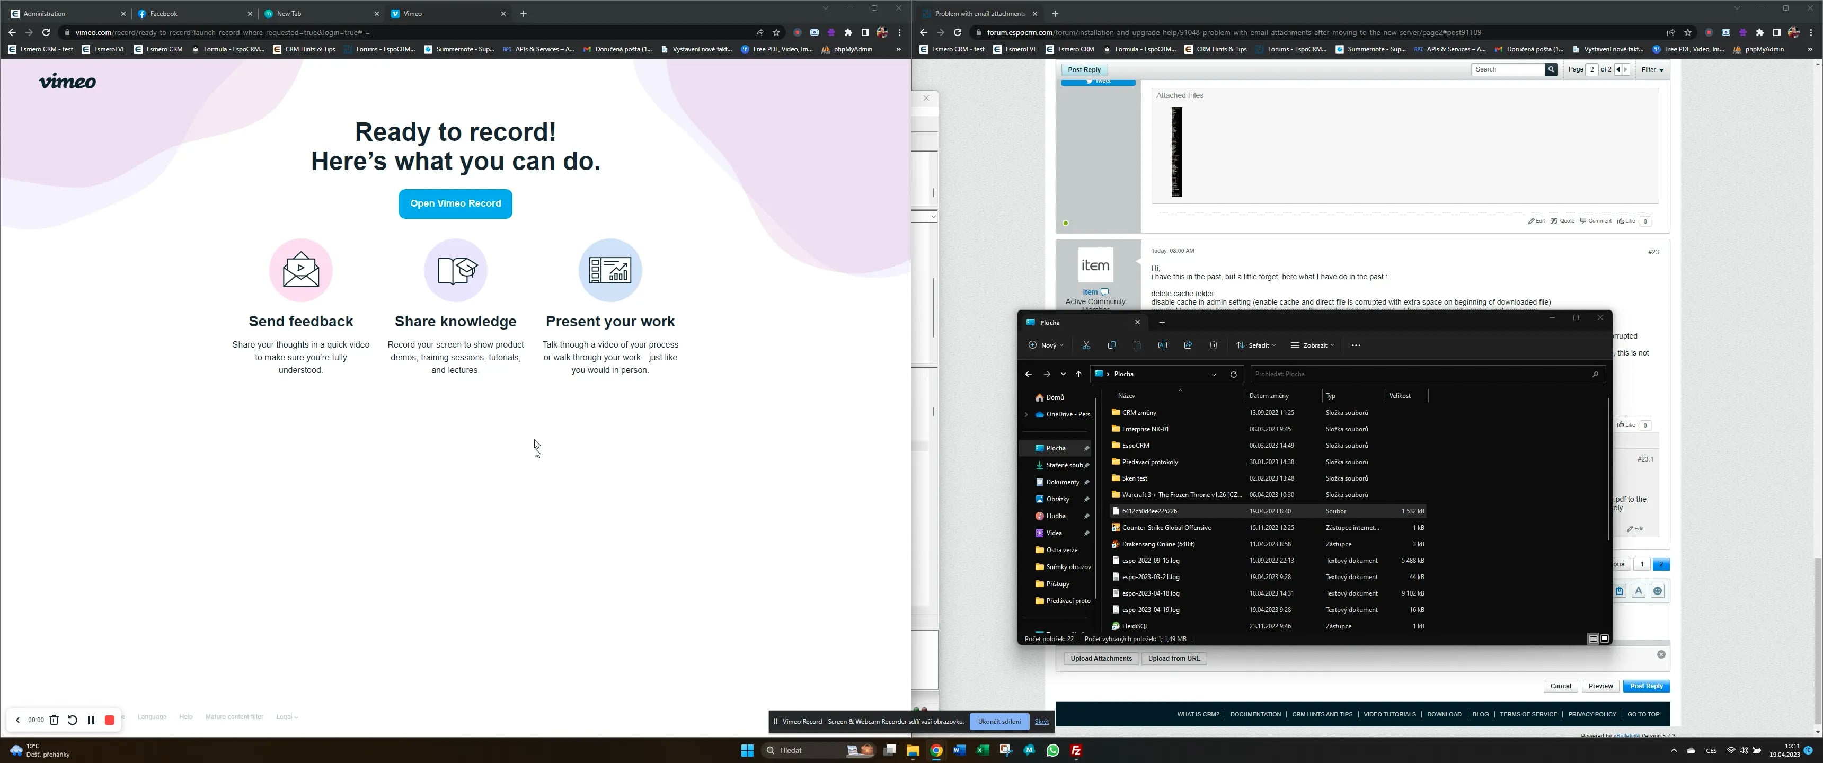Submit with bottom Post Reply button
1823x763 pixels.
pos(1646,686)
